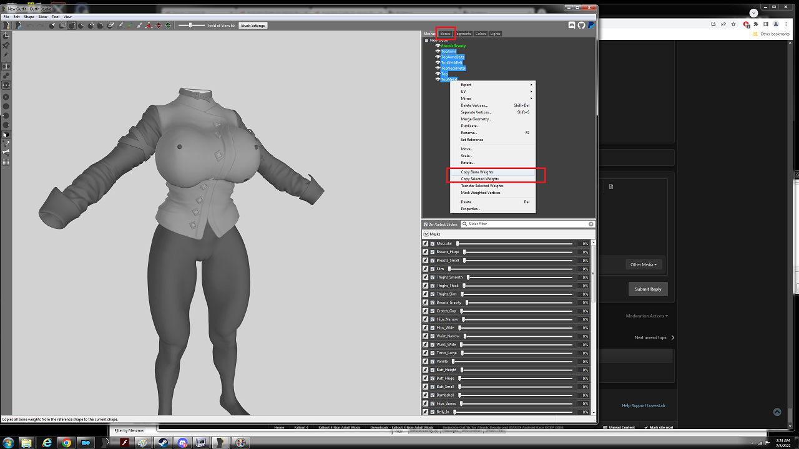Toggle visibility eye for TopNeckMetal mesh
The image size is (799, 449).
(438, 68)
